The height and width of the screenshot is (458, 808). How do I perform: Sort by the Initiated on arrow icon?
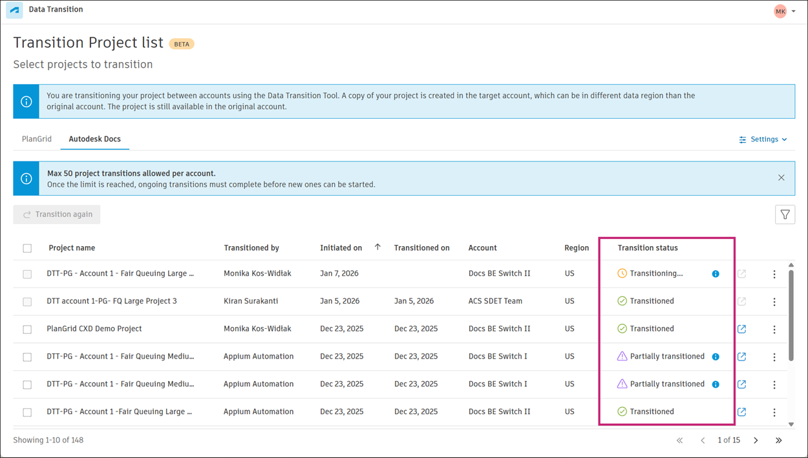[x=377, y=247]
